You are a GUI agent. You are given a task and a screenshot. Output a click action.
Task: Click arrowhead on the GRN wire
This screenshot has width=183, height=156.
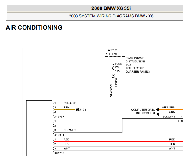pos(157,114)
